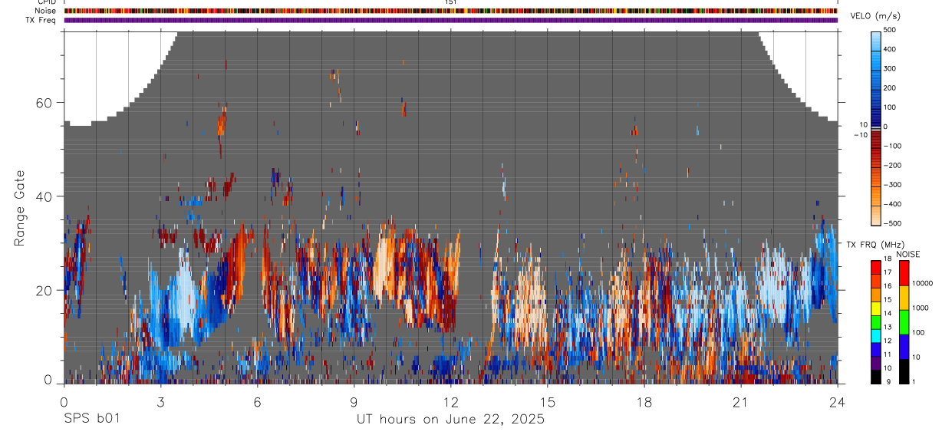Click the '400' velocity colorbar label
The width and height of the screenshot is (942, 435).
coord(890,49)
